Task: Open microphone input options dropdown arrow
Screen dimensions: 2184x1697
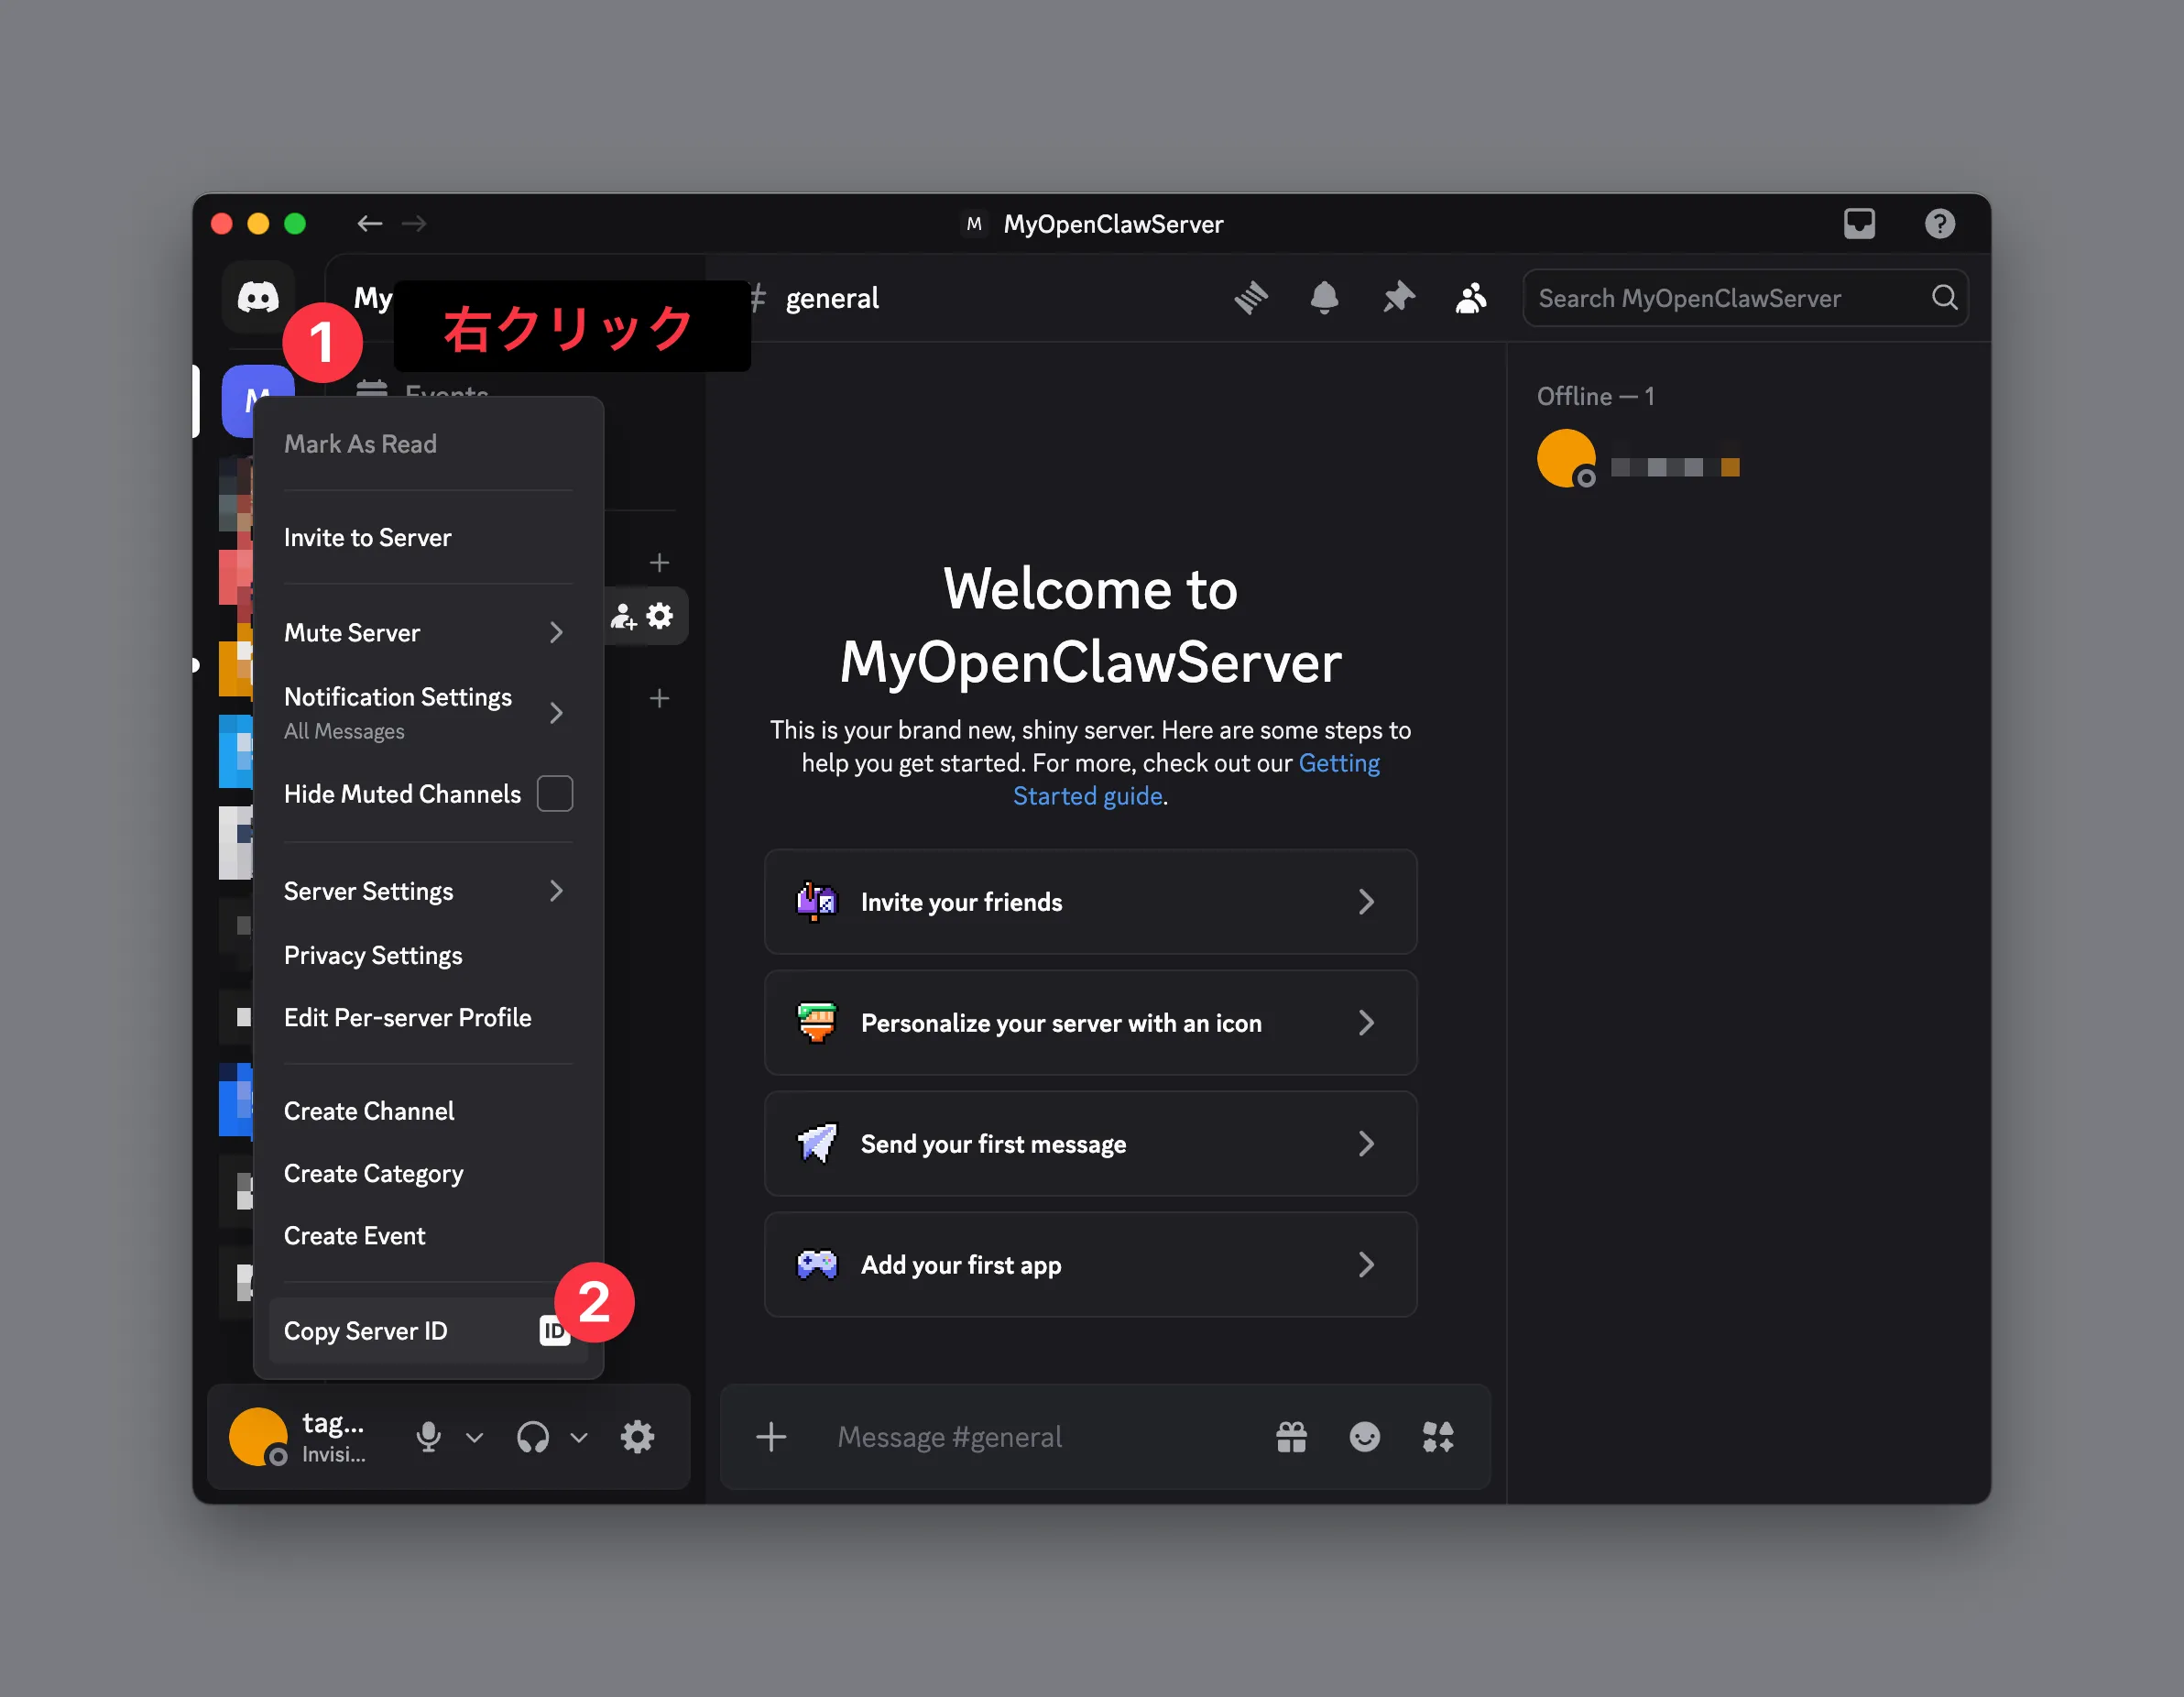Action: coord(475,1436)
